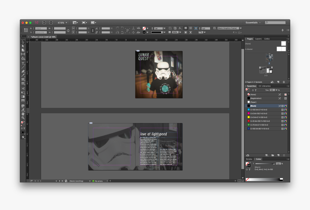Select the Scissors tool
This screenshot has height=210, width=310.
pyautogui.click(x=23, y=88)
